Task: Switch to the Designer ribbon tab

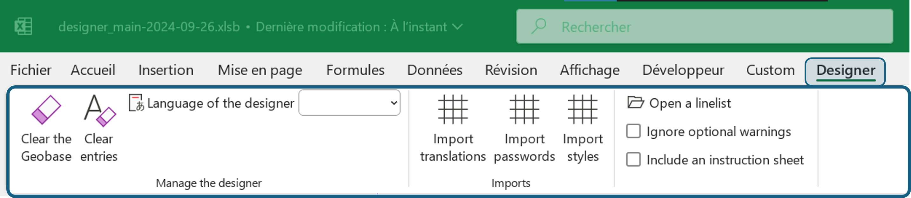Action: pyautogui.click(x=845, y=70)
